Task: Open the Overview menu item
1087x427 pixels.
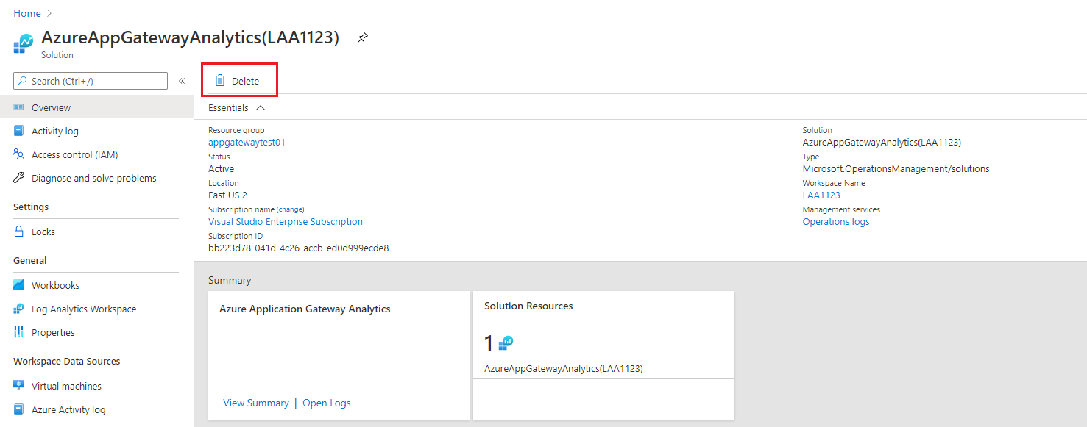Action: point(51,107)
